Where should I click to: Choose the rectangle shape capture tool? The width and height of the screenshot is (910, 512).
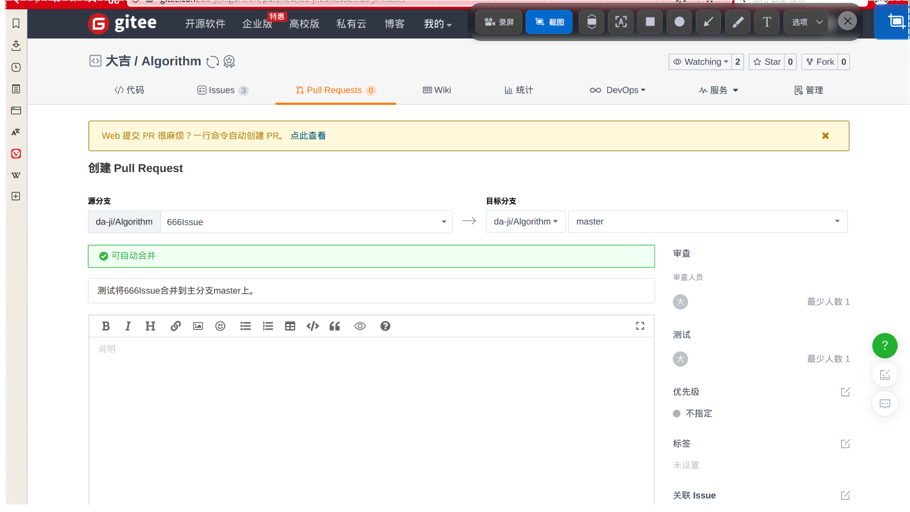coord(650,22)
